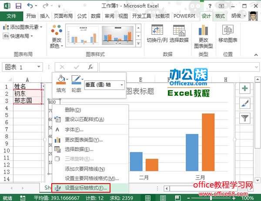Viewport: 261px width, 201px height.
Task: Open chart element selector vertical axis dropdown
Action: (x=122, y=85)
